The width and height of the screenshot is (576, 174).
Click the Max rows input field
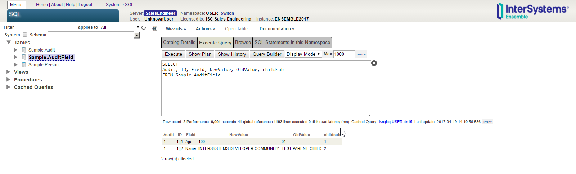[x=344, y=54]
